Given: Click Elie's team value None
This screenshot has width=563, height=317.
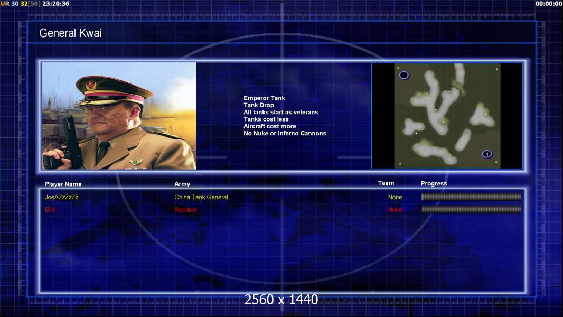Looking at the screenshot, I should point(395,210).
